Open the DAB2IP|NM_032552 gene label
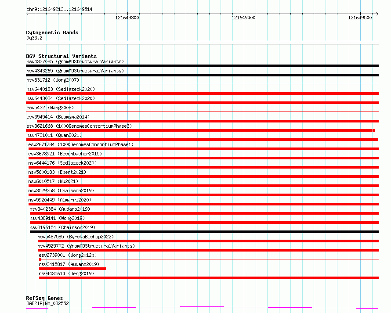 coord(47,303)
